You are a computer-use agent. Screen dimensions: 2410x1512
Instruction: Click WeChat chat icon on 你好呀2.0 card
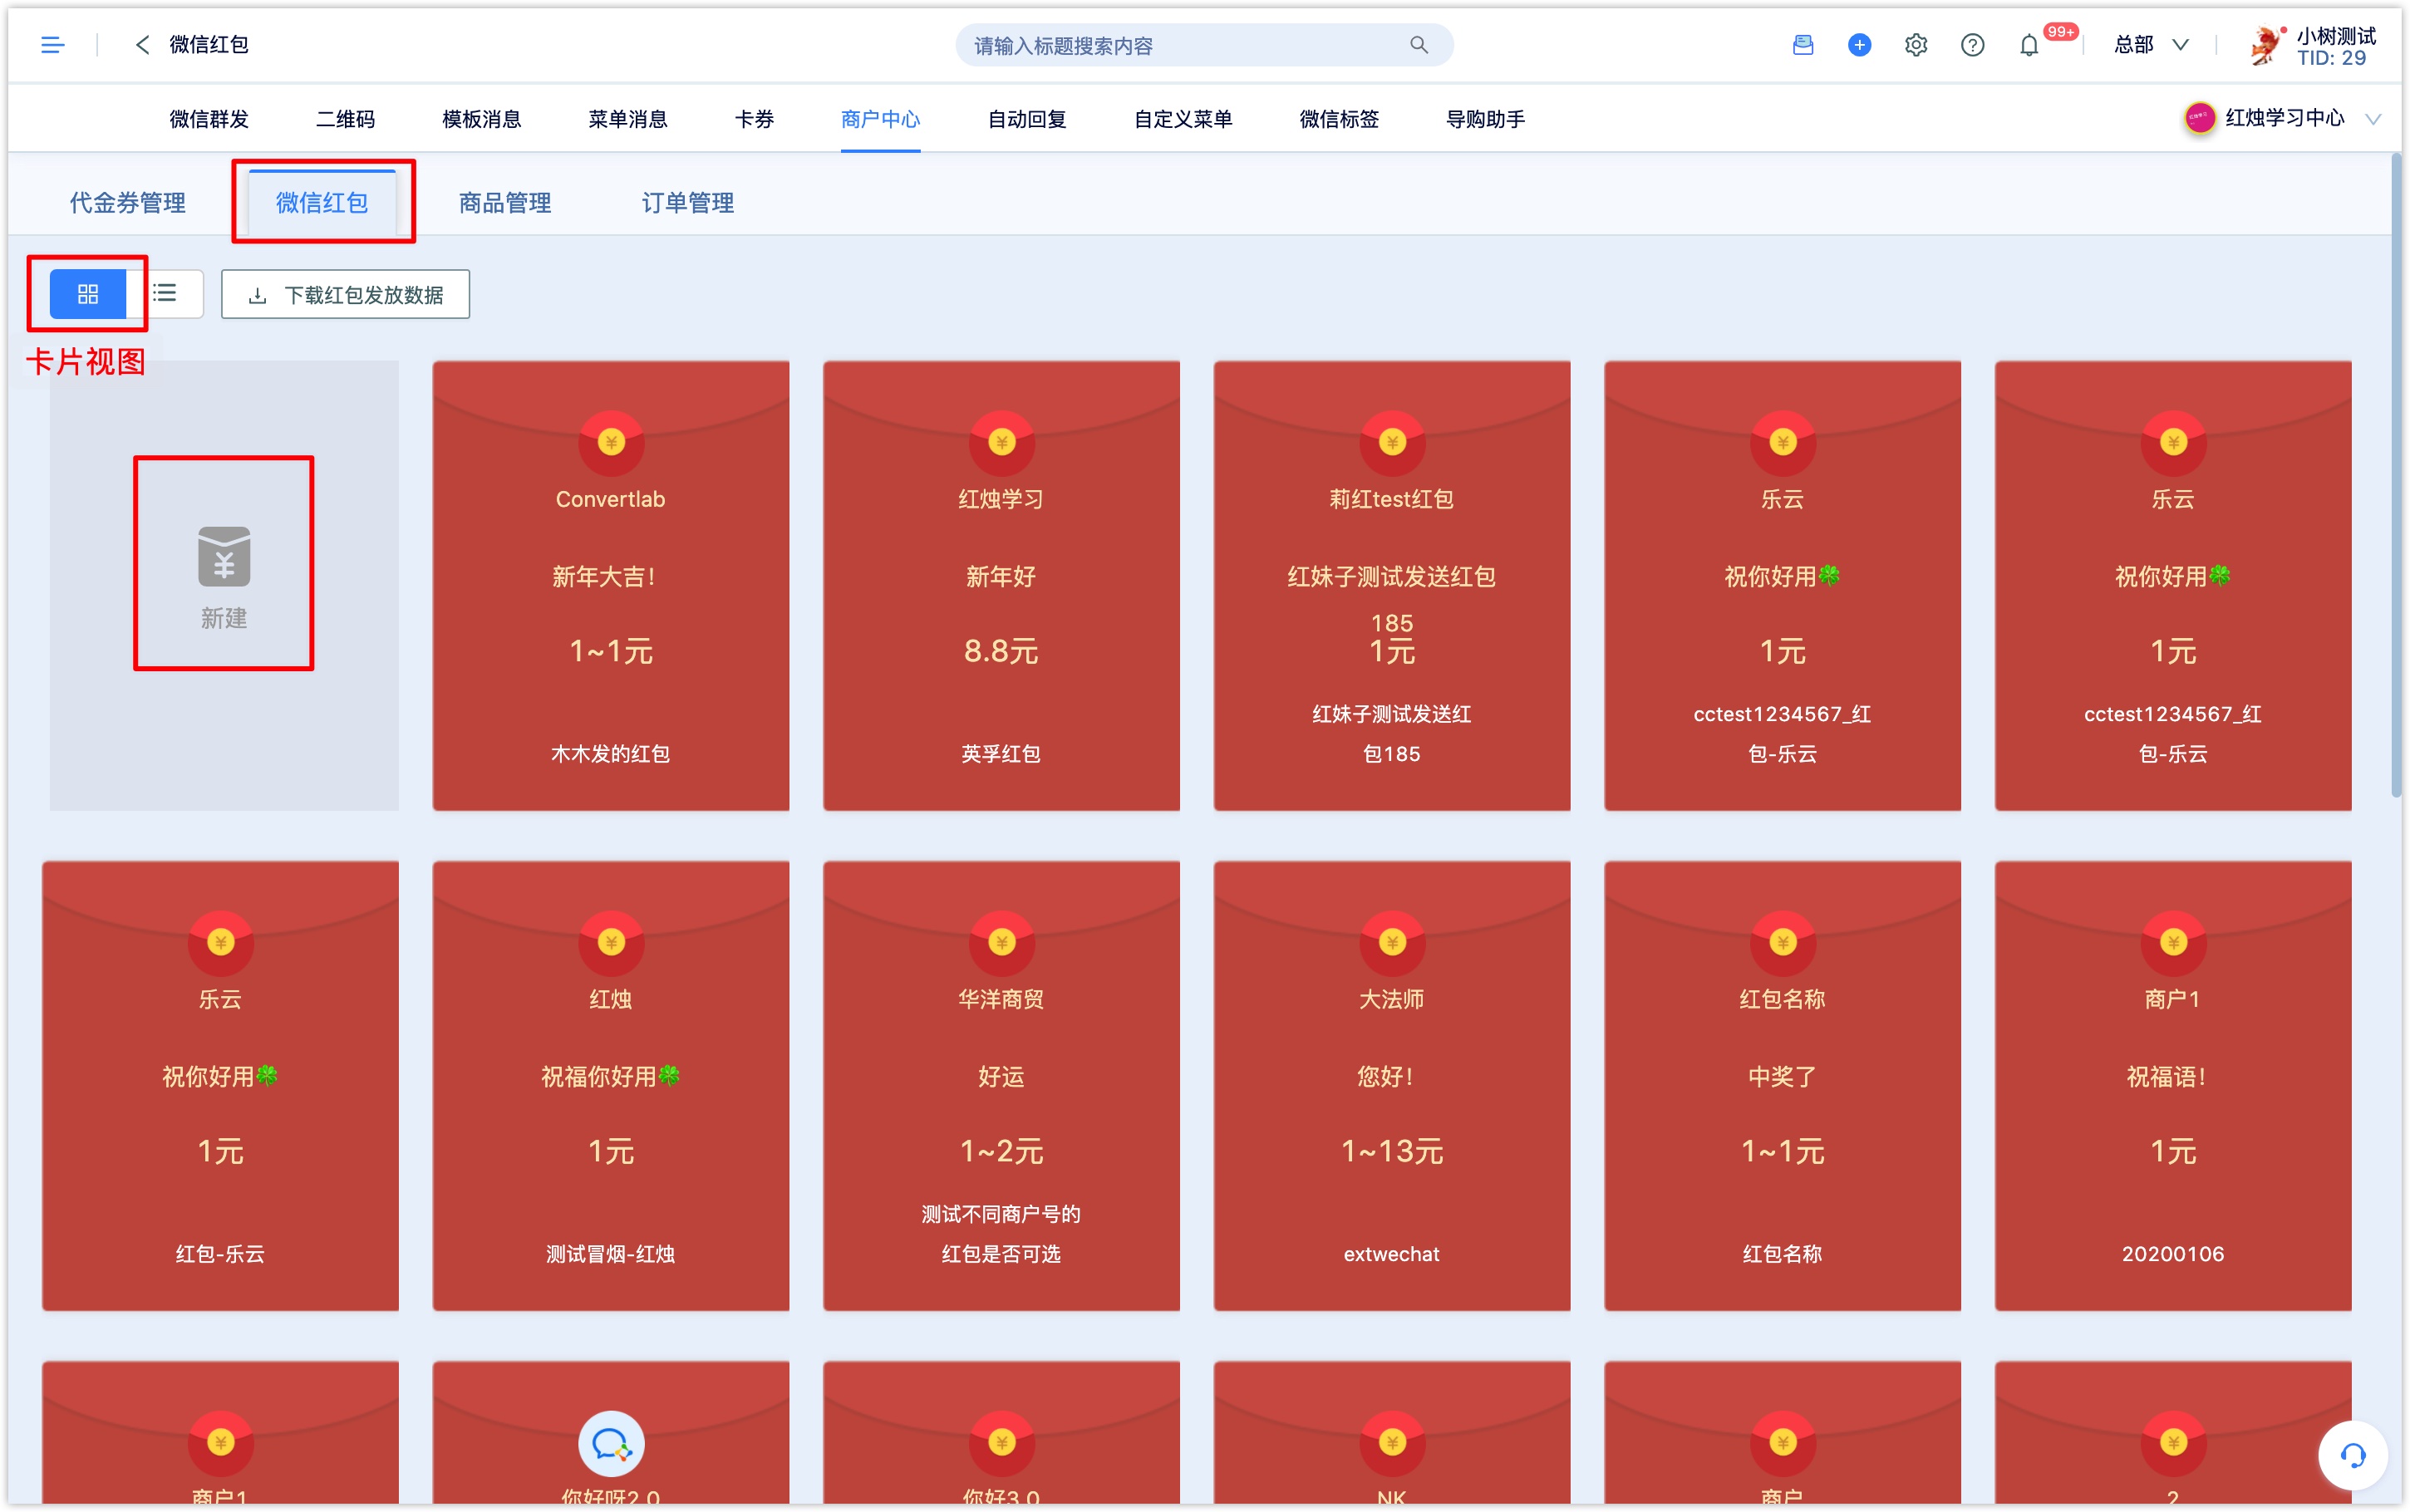(x=611, y=1443)
